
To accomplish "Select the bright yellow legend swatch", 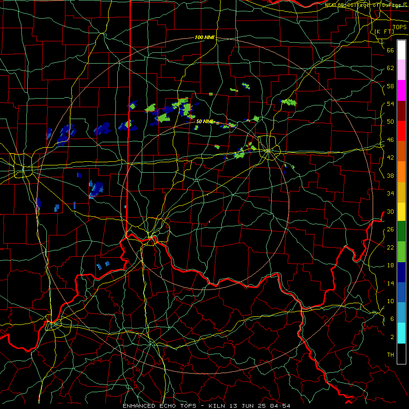I will tap(401, 211).
